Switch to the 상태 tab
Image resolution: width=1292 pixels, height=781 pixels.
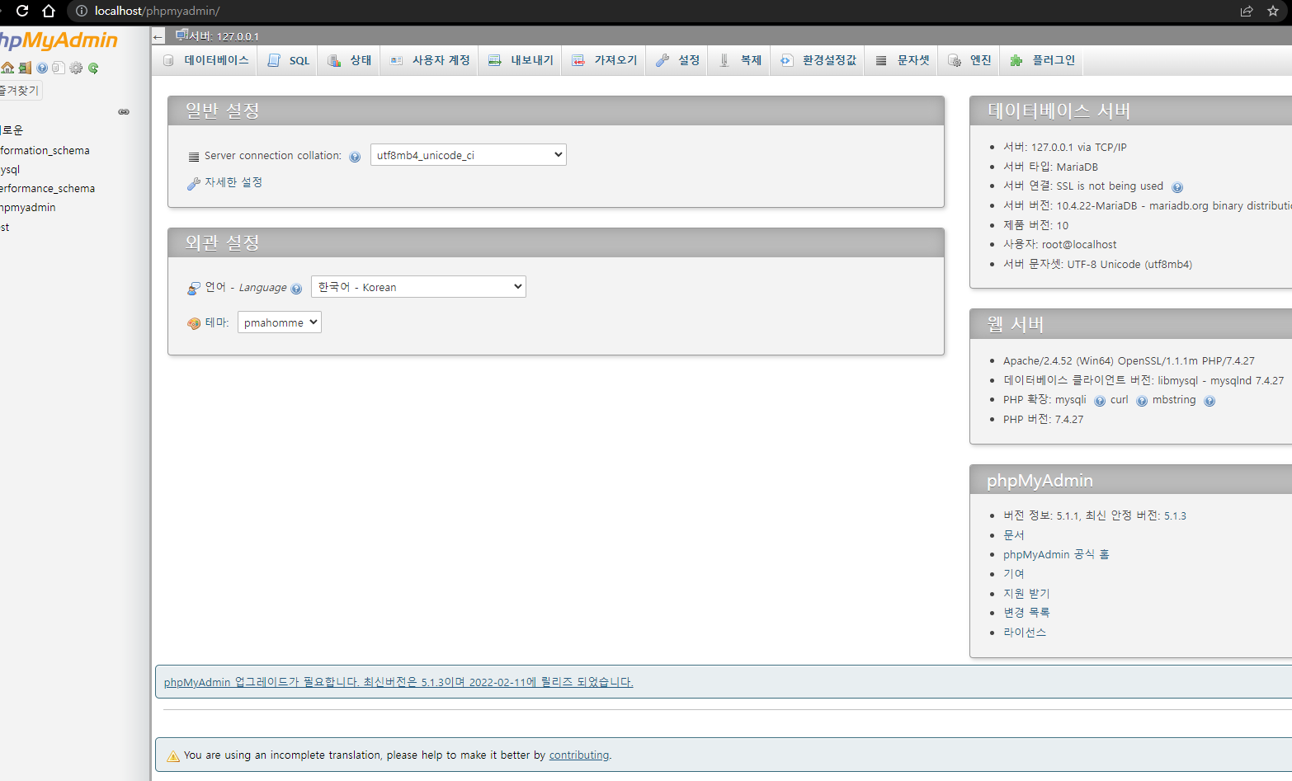tap(350, 60)
